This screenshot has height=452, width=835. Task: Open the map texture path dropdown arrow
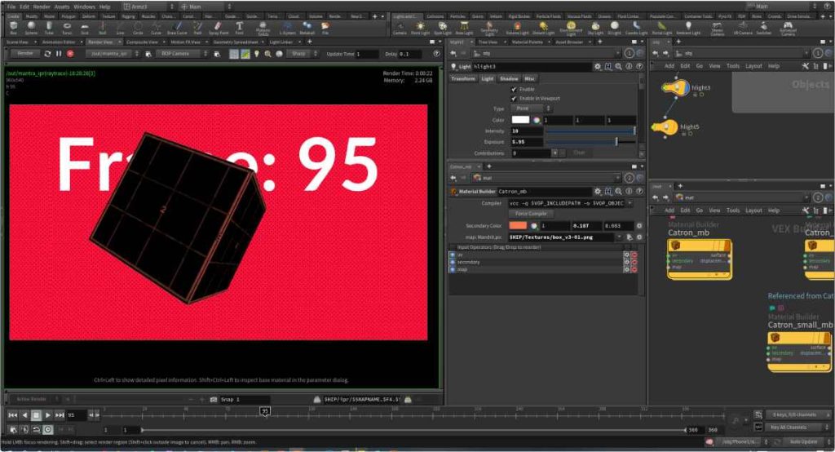tap(620, 237)
